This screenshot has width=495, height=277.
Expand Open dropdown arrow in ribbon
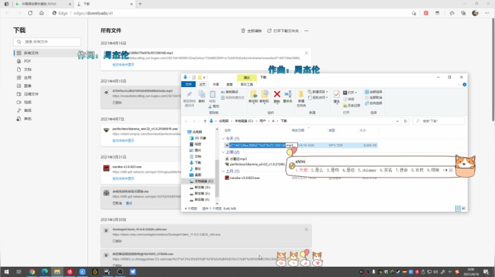click(356, 93)
